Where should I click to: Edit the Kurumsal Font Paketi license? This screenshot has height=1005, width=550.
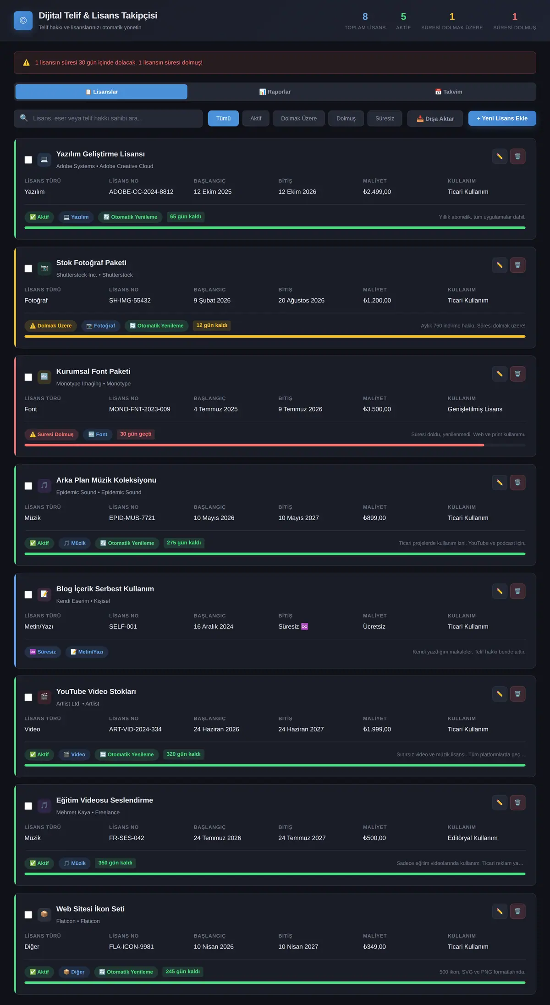click(500, 373)
